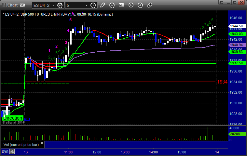Open the time template clock menu
247x156 pixels.
click(93, 5)
